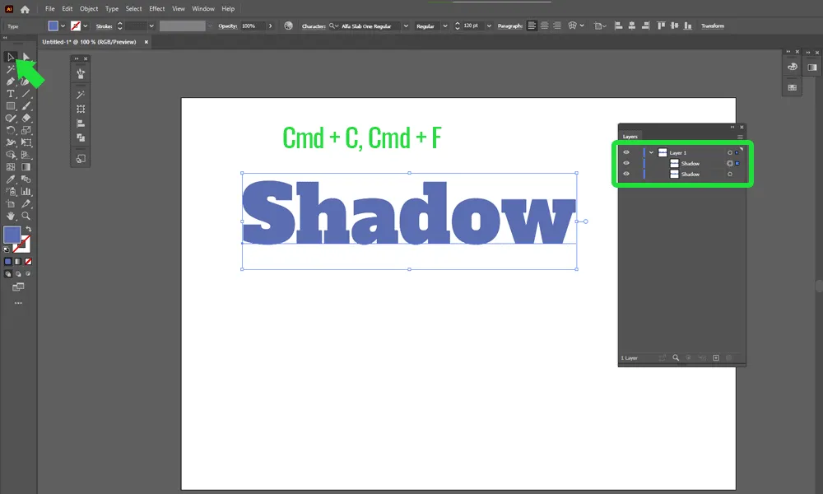Toggle visibility of Layer 1
Viewport: 823px width, 494px height.
626,152
